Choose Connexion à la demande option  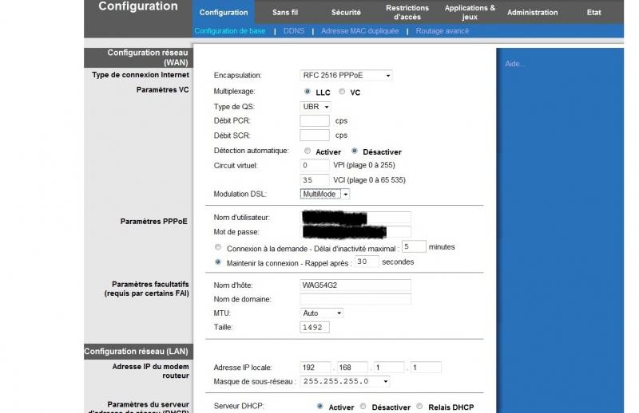point(218,247)
